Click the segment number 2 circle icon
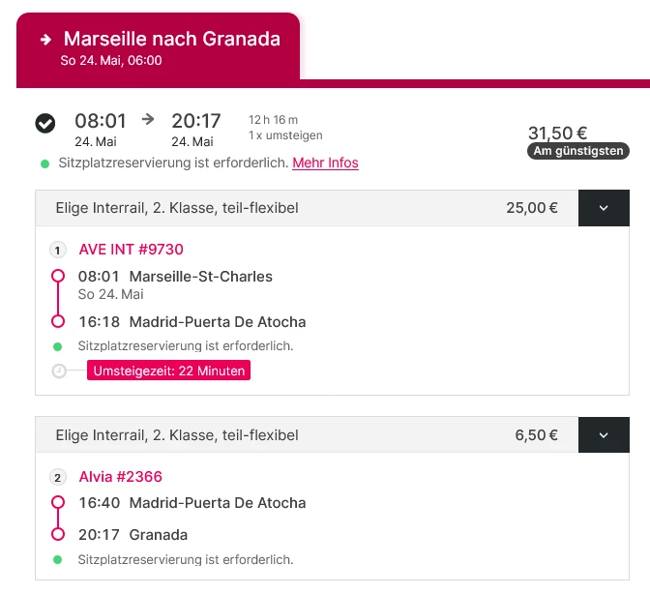Image resolution: width=650 pixels, height=594 pixels. pos(57,477)
